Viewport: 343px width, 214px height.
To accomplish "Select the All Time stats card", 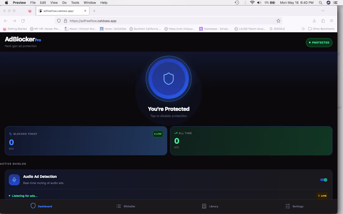I will pos(251,141).
